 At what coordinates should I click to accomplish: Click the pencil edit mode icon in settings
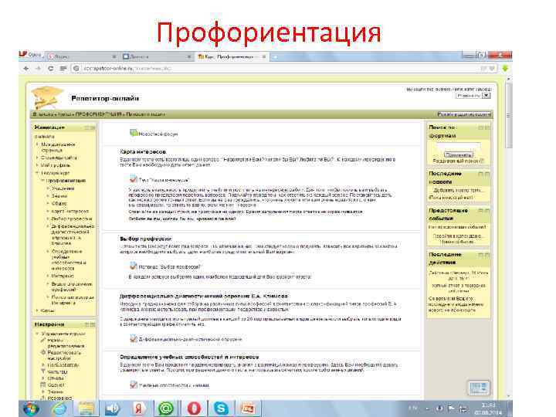(x=43, y=340)
